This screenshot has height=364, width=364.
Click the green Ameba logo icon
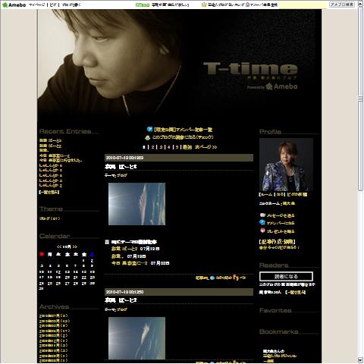5,5
